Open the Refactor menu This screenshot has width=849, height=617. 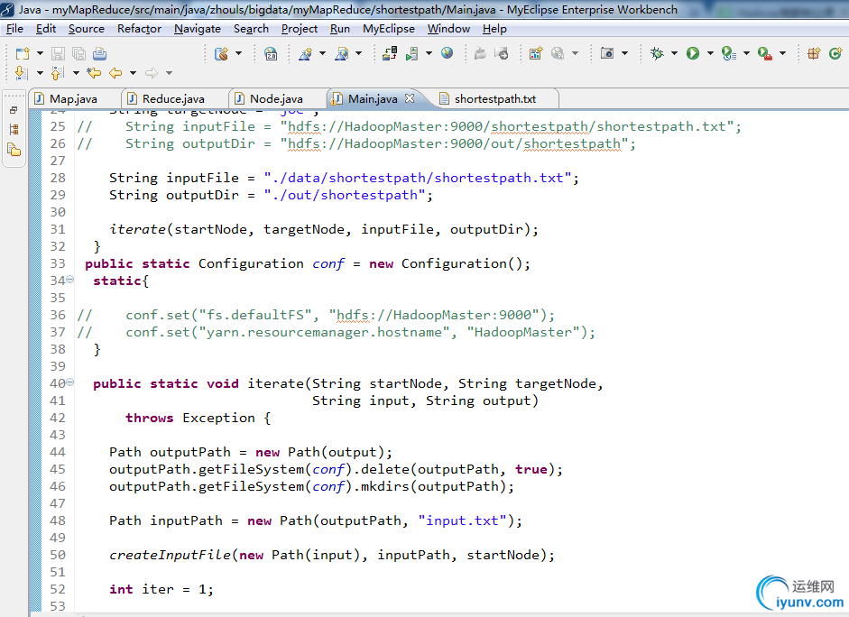pos(139,29)
